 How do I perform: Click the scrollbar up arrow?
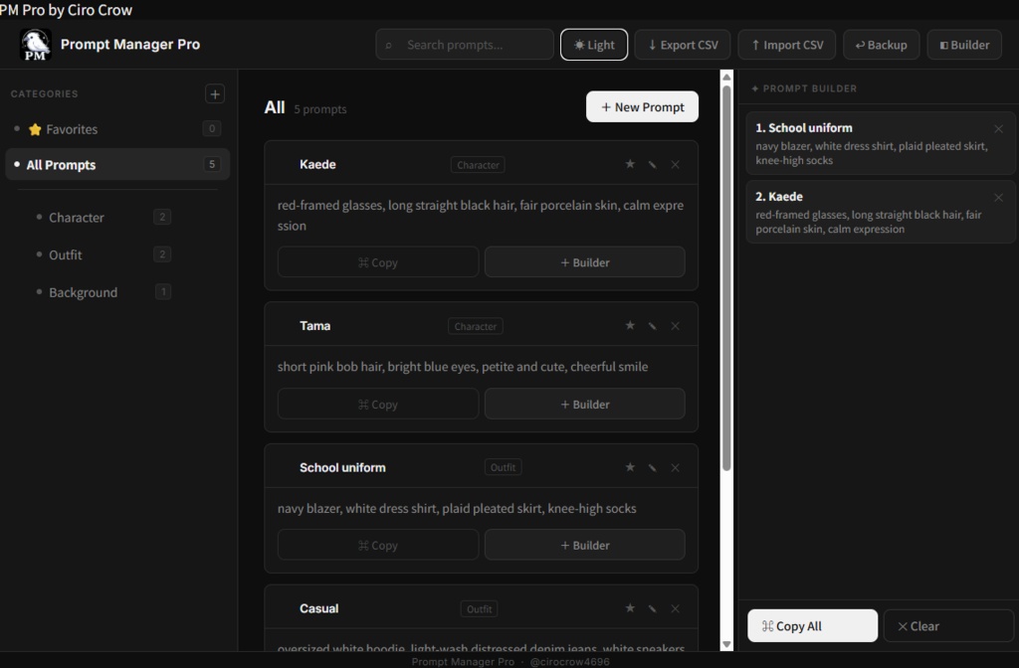[726, 78]
